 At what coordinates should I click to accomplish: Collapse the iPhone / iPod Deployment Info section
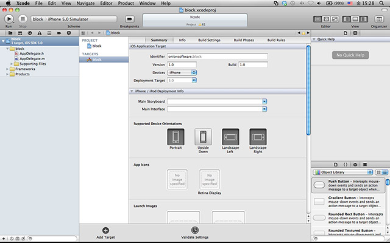132,91
